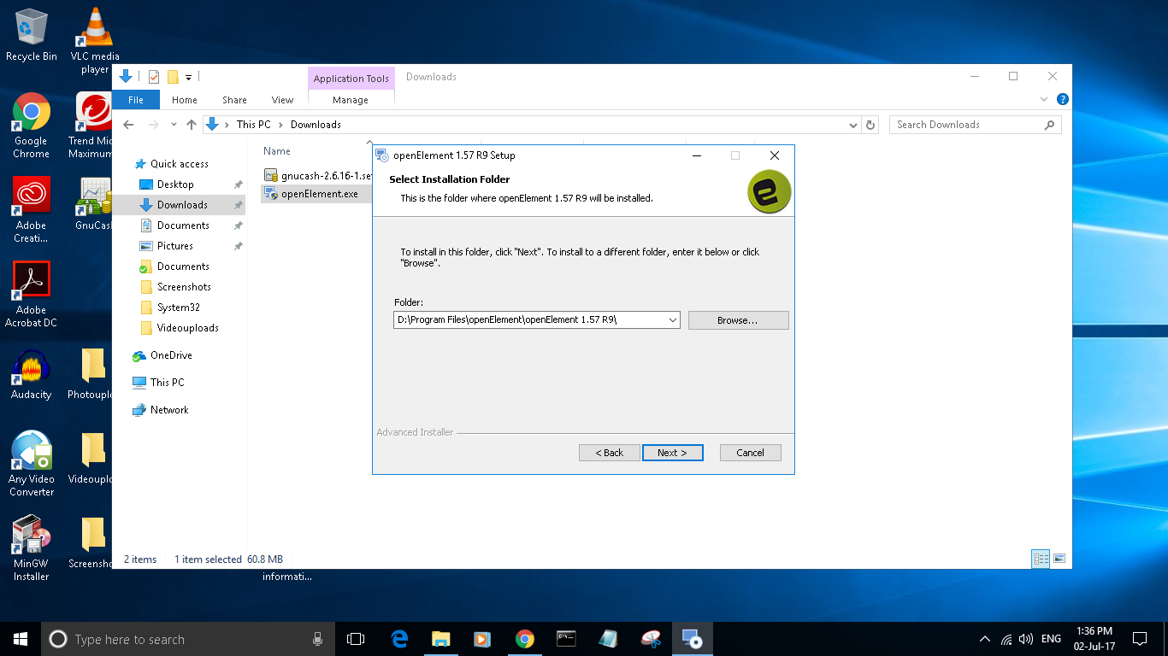The width and height of the screenshot is (1168, 656).
Task: Click Properties icon in Quick Access Toolbar
Action: [x=154, y=77]
